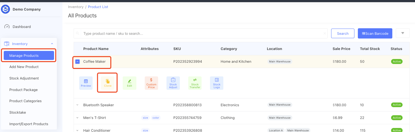This screenshot has height=132, width=415.
Task: Open the Stock Logs icon
Action: tap(217, 83)
